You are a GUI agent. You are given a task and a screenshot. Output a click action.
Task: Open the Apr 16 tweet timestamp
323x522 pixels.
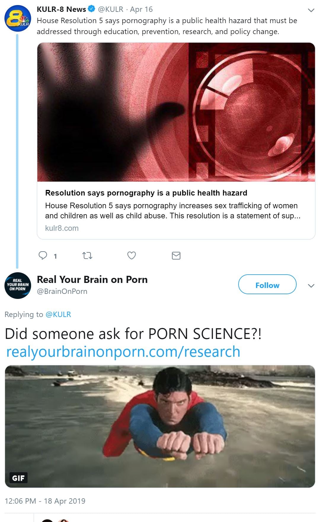coord(141,9)
